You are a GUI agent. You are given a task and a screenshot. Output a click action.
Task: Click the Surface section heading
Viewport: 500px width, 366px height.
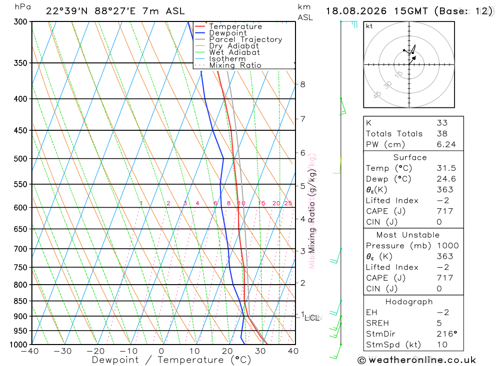[x=410, y=157]
